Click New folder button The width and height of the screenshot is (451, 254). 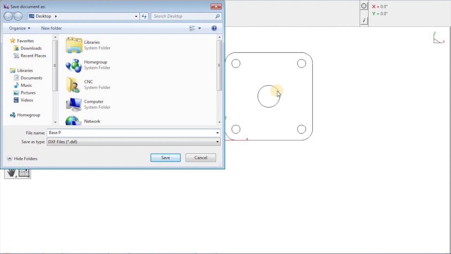[x=51, y=28]
